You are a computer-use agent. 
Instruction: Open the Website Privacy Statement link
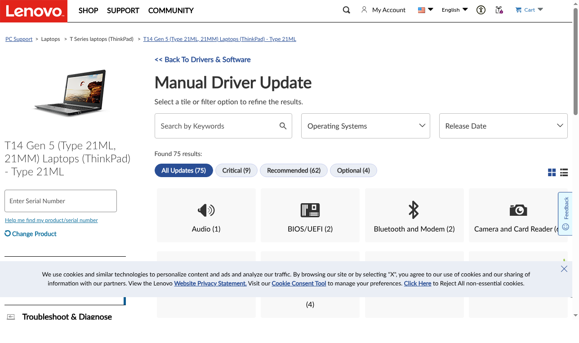210,283
